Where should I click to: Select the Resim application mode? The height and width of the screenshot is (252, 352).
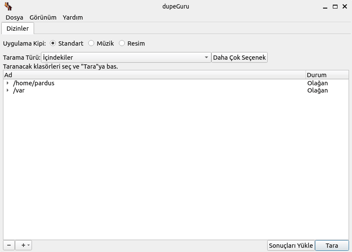(x=122, y=43)
